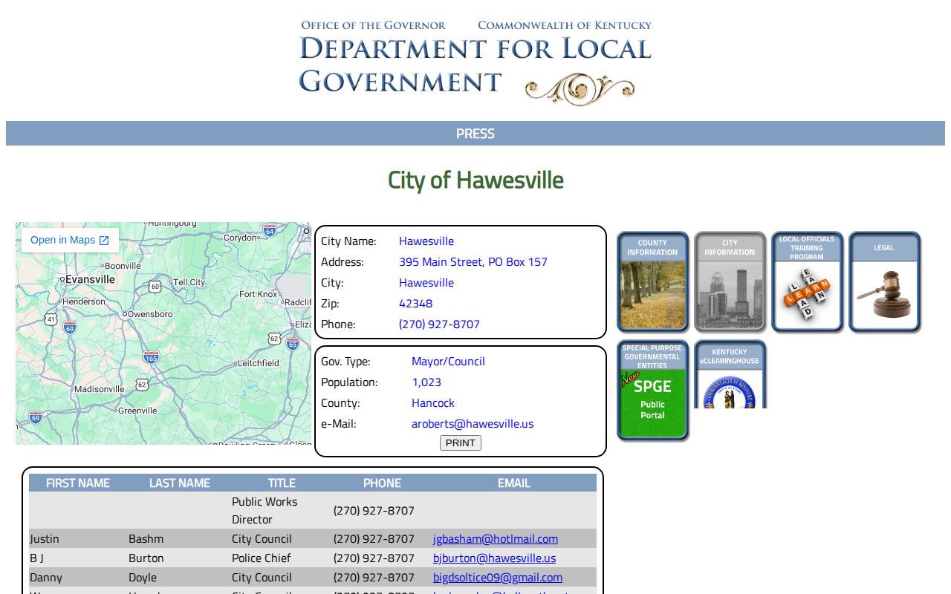This screenshot has height=594, width=951.
Task: Click the FIRST NAME column header
Action: [x=78, y=483]
